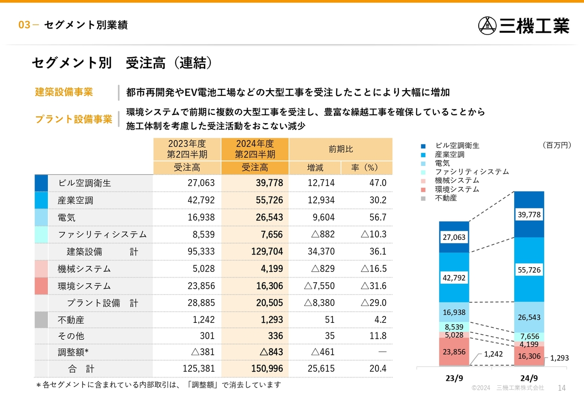
Task: Click the 増減 sub-header
Action: coord(315,168)
